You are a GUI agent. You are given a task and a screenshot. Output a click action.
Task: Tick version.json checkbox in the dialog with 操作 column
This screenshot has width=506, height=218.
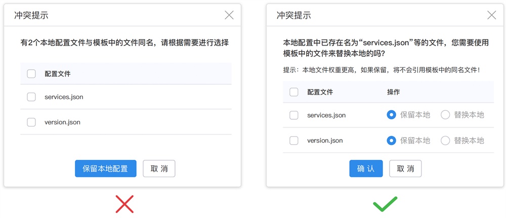pyautogui.click(x=293, y=141)
